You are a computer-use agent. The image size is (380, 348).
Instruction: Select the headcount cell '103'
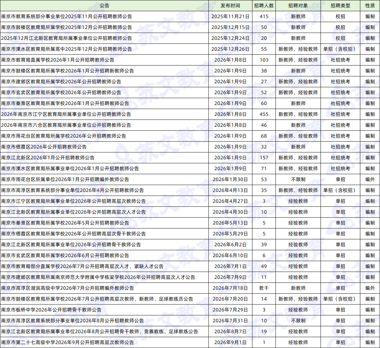click(264, 60)
